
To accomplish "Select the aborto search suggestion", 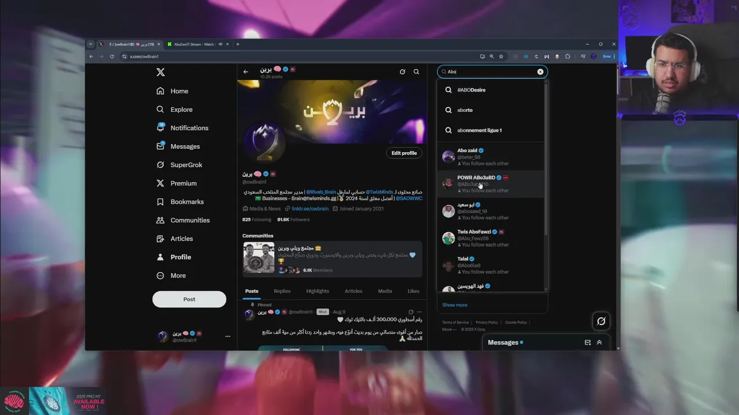I will [490, 110].
